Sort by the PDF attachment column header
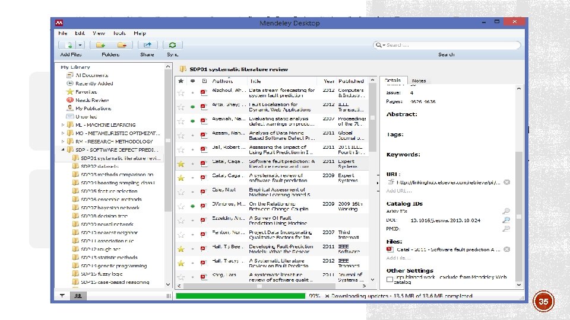The image size is (570, 320). point(204,81)
